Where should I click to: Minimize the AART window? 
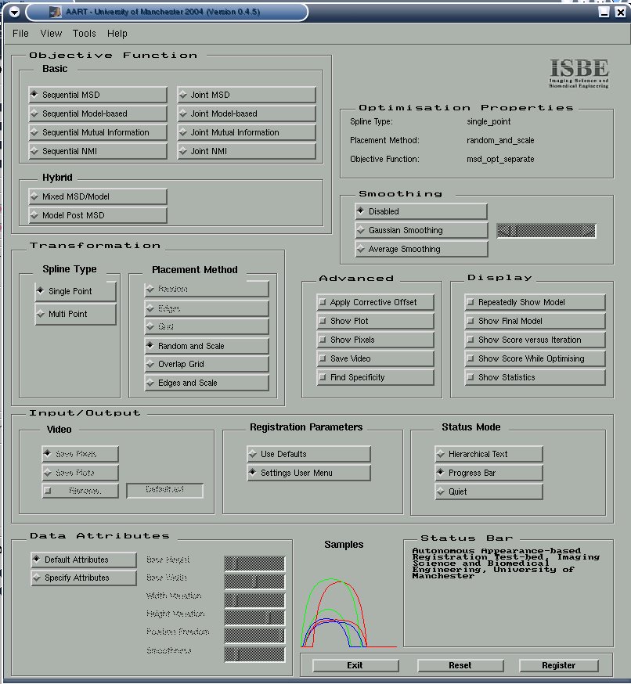[604, 12]
